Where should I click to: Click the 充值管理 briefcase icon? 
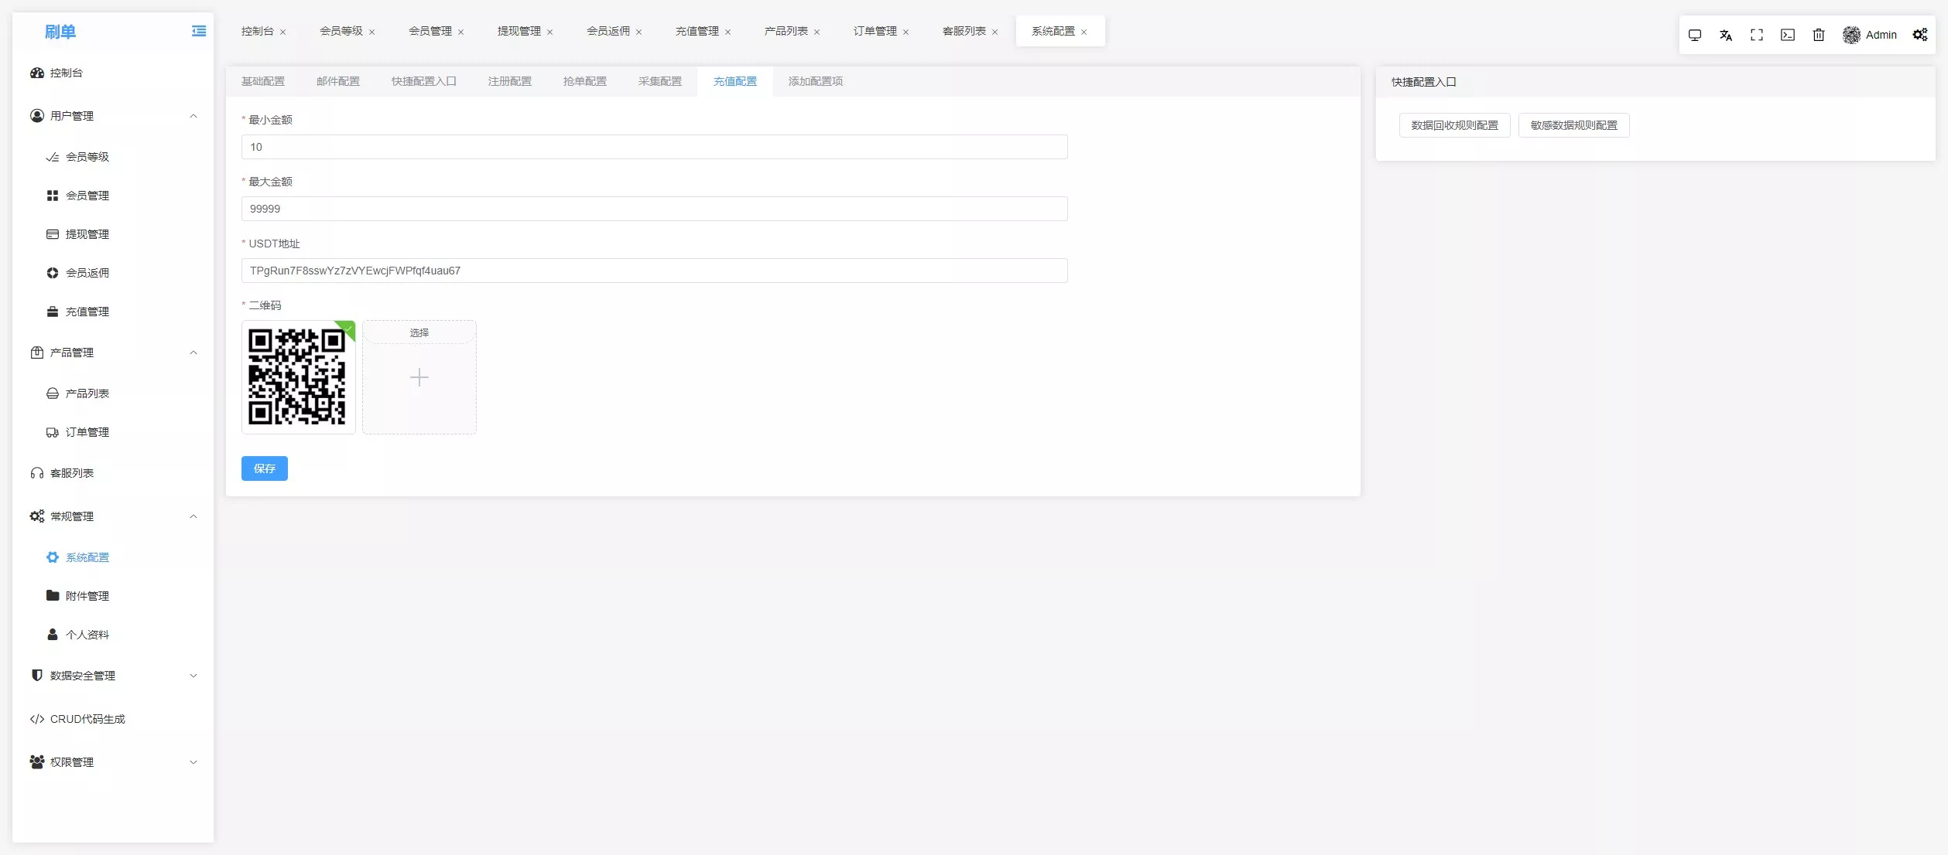[53, 312]
